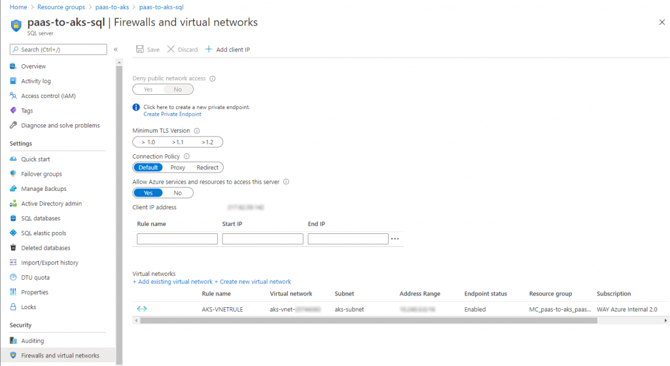Screen dimensions: 670x366
Task: Click the SQL server shield icon in header
Action: click(16, 25)
